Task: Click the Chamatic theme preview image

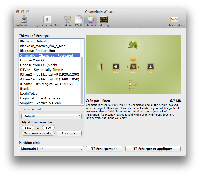Action: [133, 65]
